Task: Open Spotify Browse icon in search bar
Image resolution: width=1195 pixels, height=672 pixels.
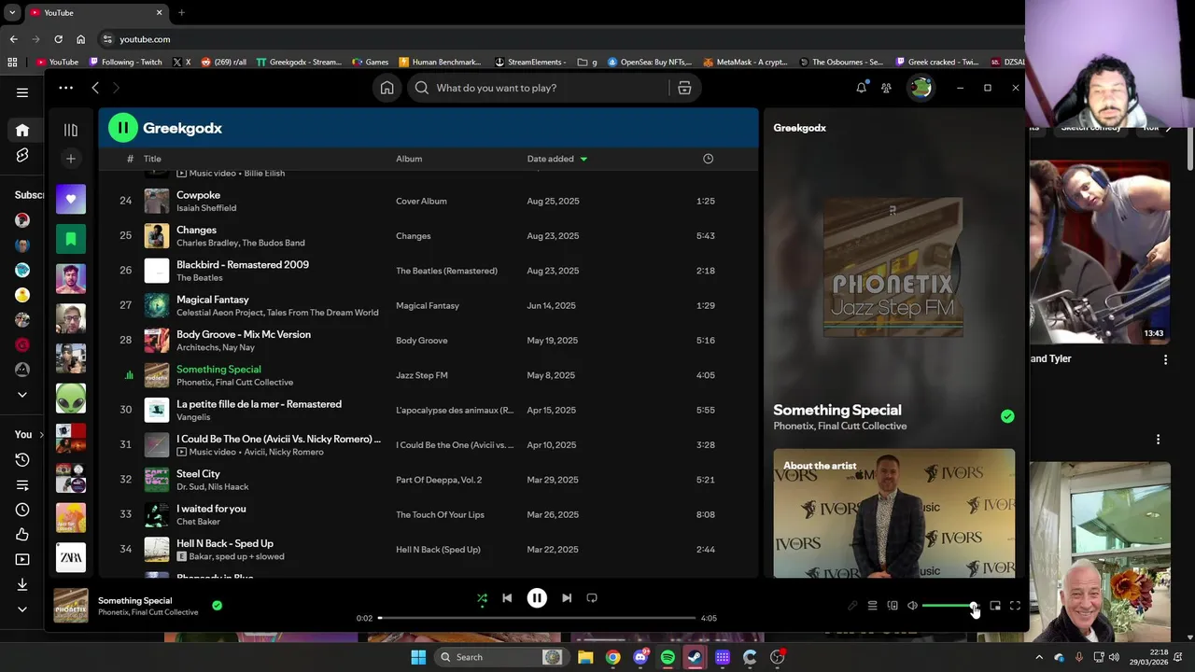Action: (x=684, y=88)
